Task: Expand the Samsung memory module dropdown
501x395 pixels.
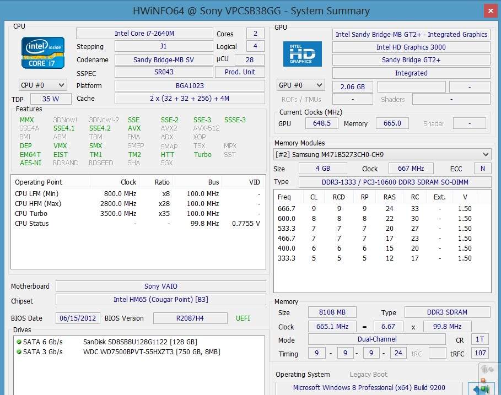Action: 383,154
